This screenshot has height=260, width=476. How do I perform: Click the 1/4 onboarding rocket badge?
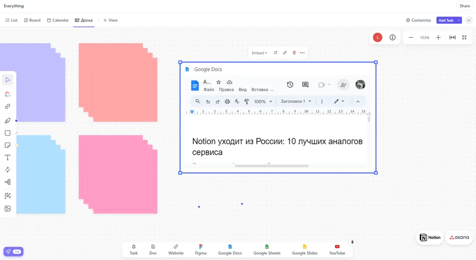coord(13,251)
